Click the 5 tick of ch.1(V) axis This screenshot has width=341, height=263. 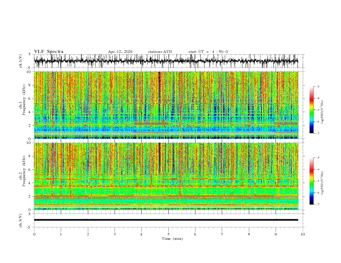[x=30, y=54]
